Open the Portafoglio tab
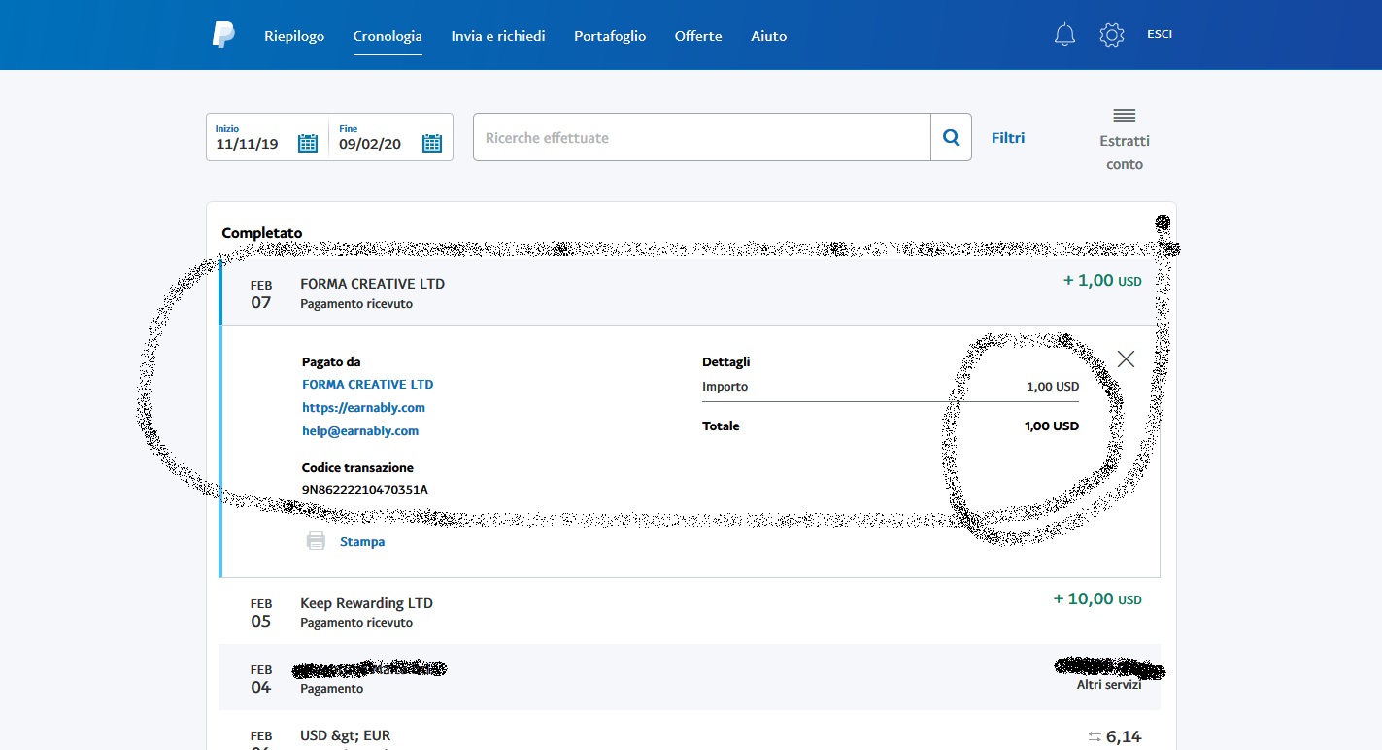 pyautogui.click(x=610, y=36)
